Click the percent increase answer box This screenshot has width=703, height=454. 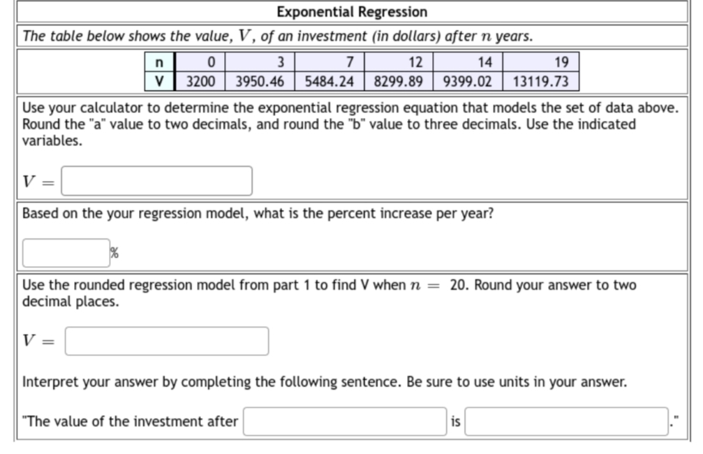[x=65, y=251]
